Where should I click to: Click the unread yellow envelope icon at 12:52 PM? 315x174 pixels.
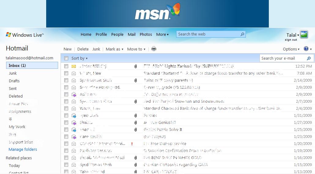pos(74,66)
